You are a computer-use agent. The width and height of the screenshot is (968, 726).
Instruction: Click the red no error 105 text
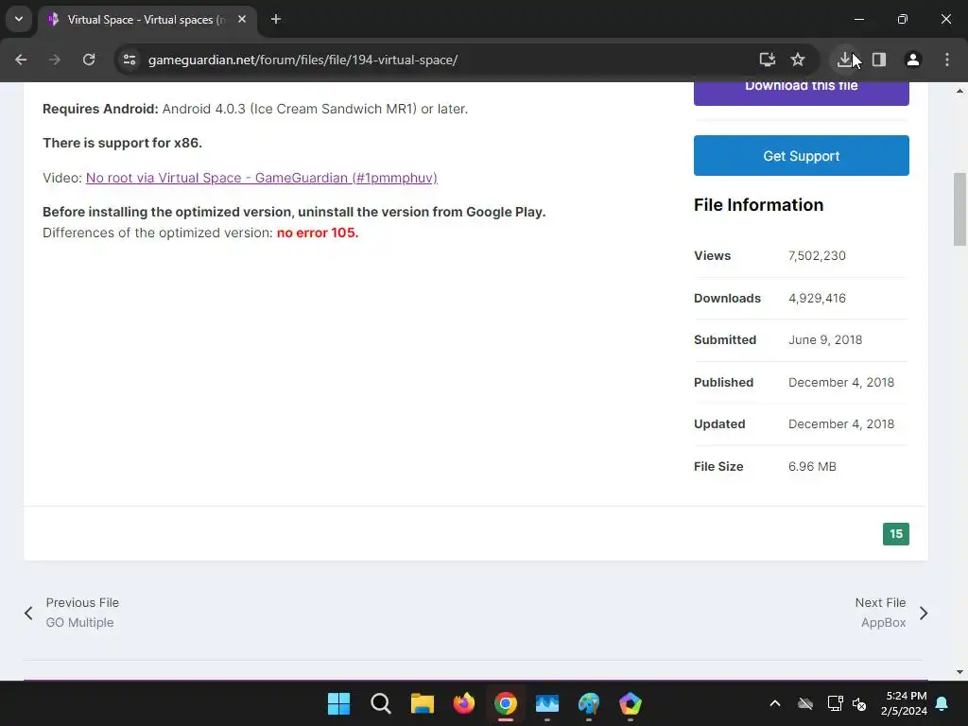(x=318, y=233)
